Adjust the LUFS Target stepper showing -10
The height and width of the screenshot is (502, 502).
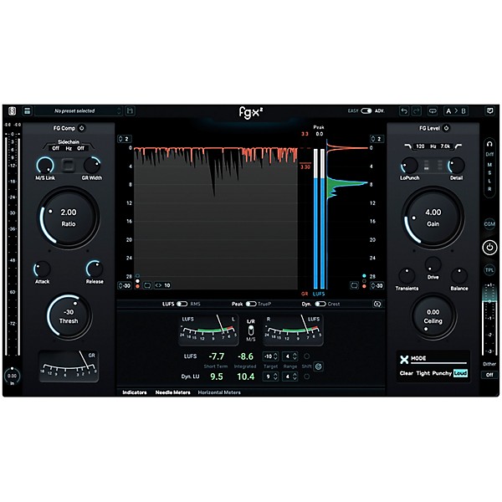270,356
